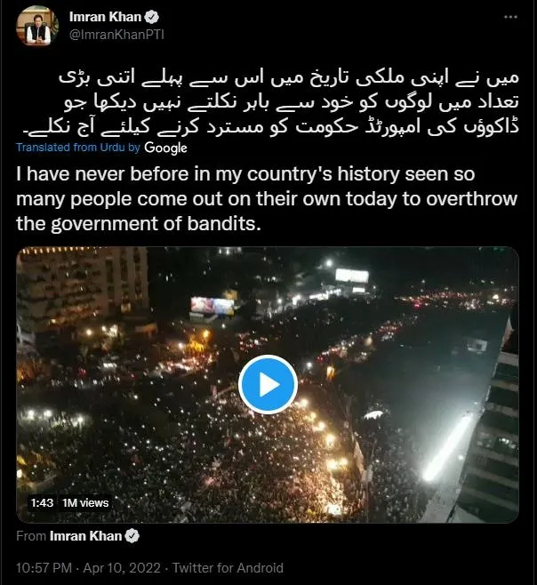537x585 pixels.
Task: Play the video with the blue play button
Action: point(268,384)
